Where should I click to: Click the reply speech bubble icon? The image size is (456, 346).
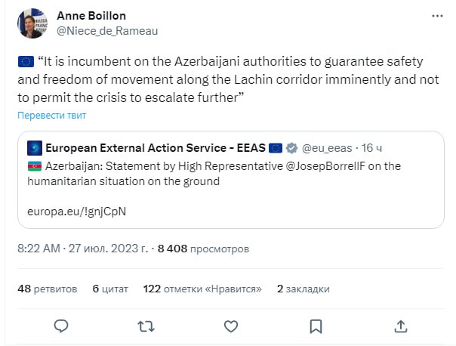coord(62,326)
